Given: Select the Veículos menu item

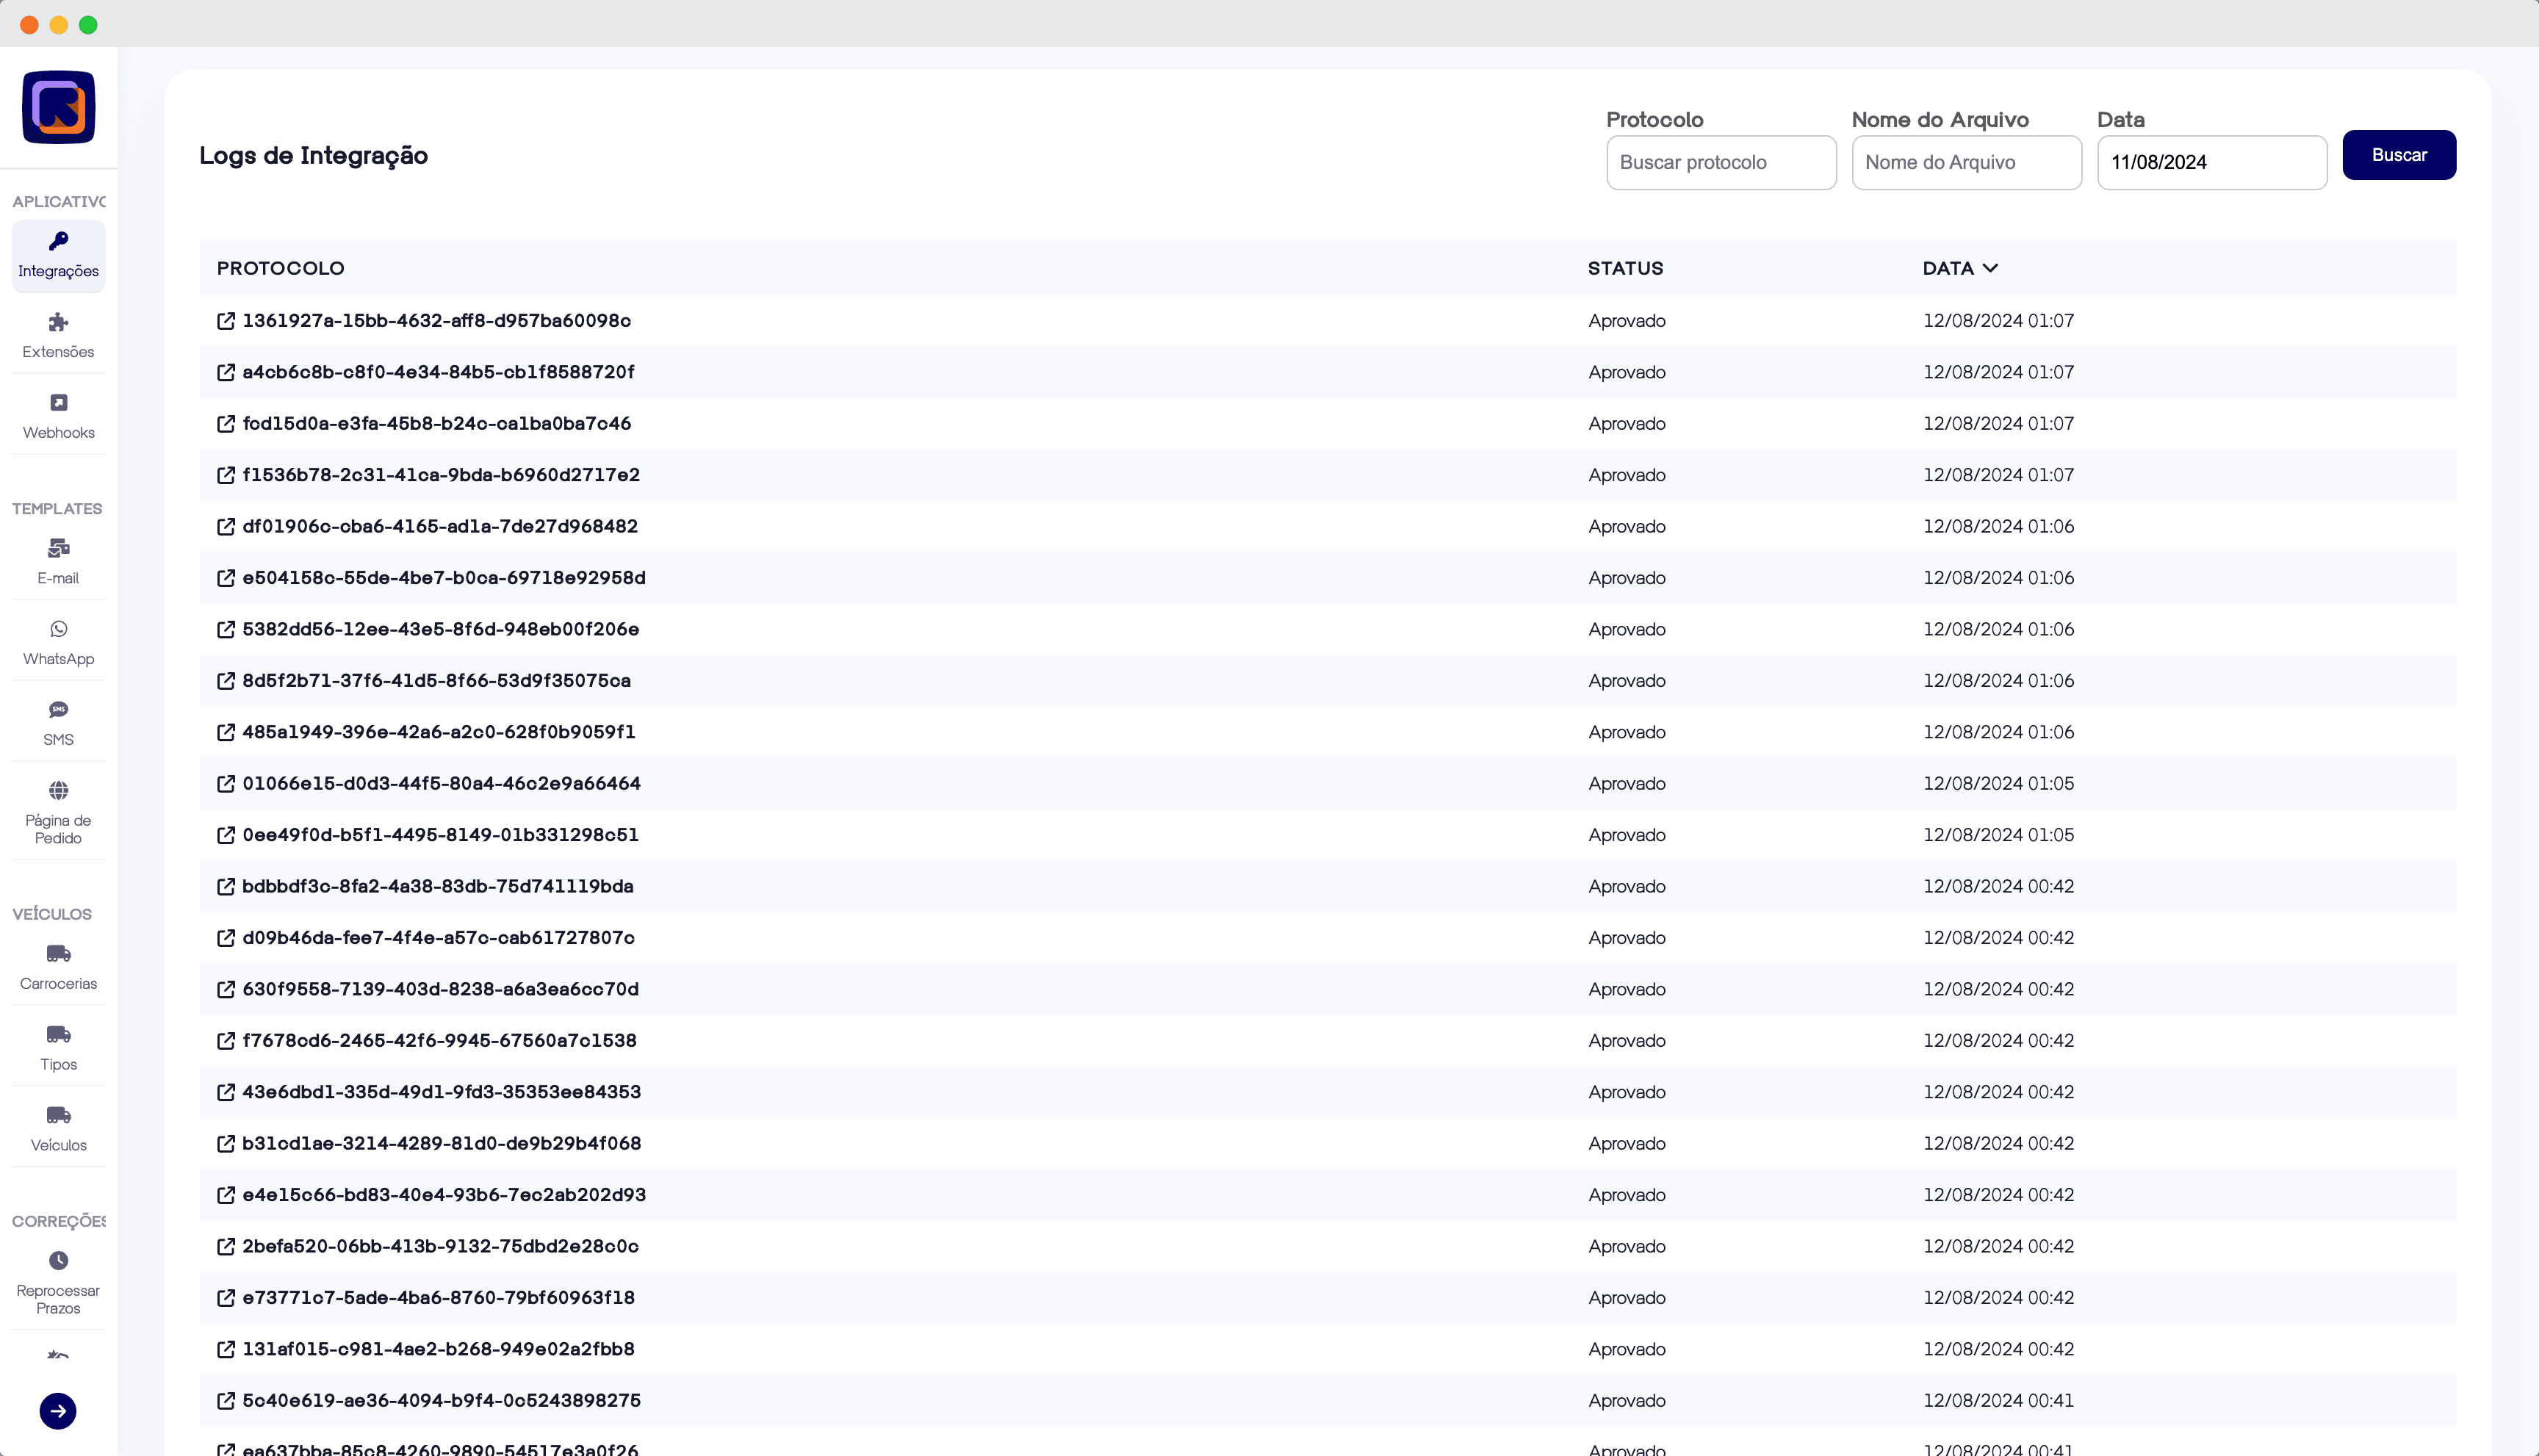Looking at the screenshot, I should pos(58,1128).
